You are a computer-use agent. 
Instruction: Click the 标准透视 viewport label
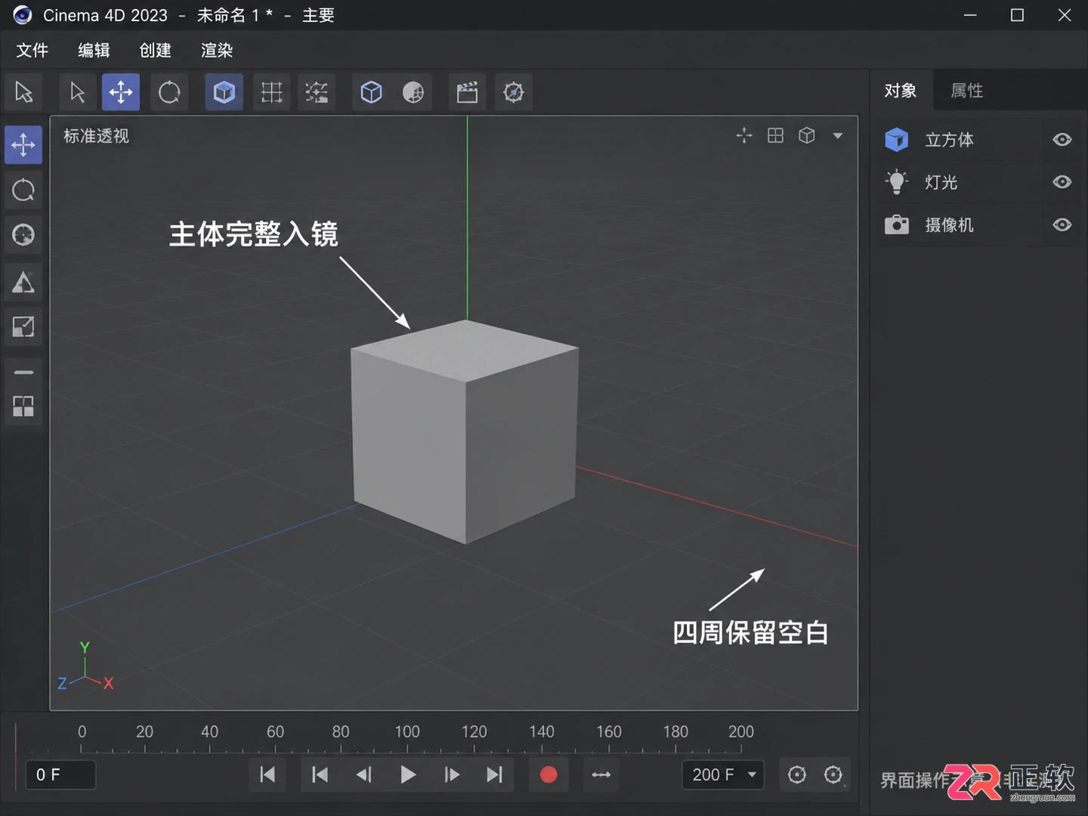(96, 136)
